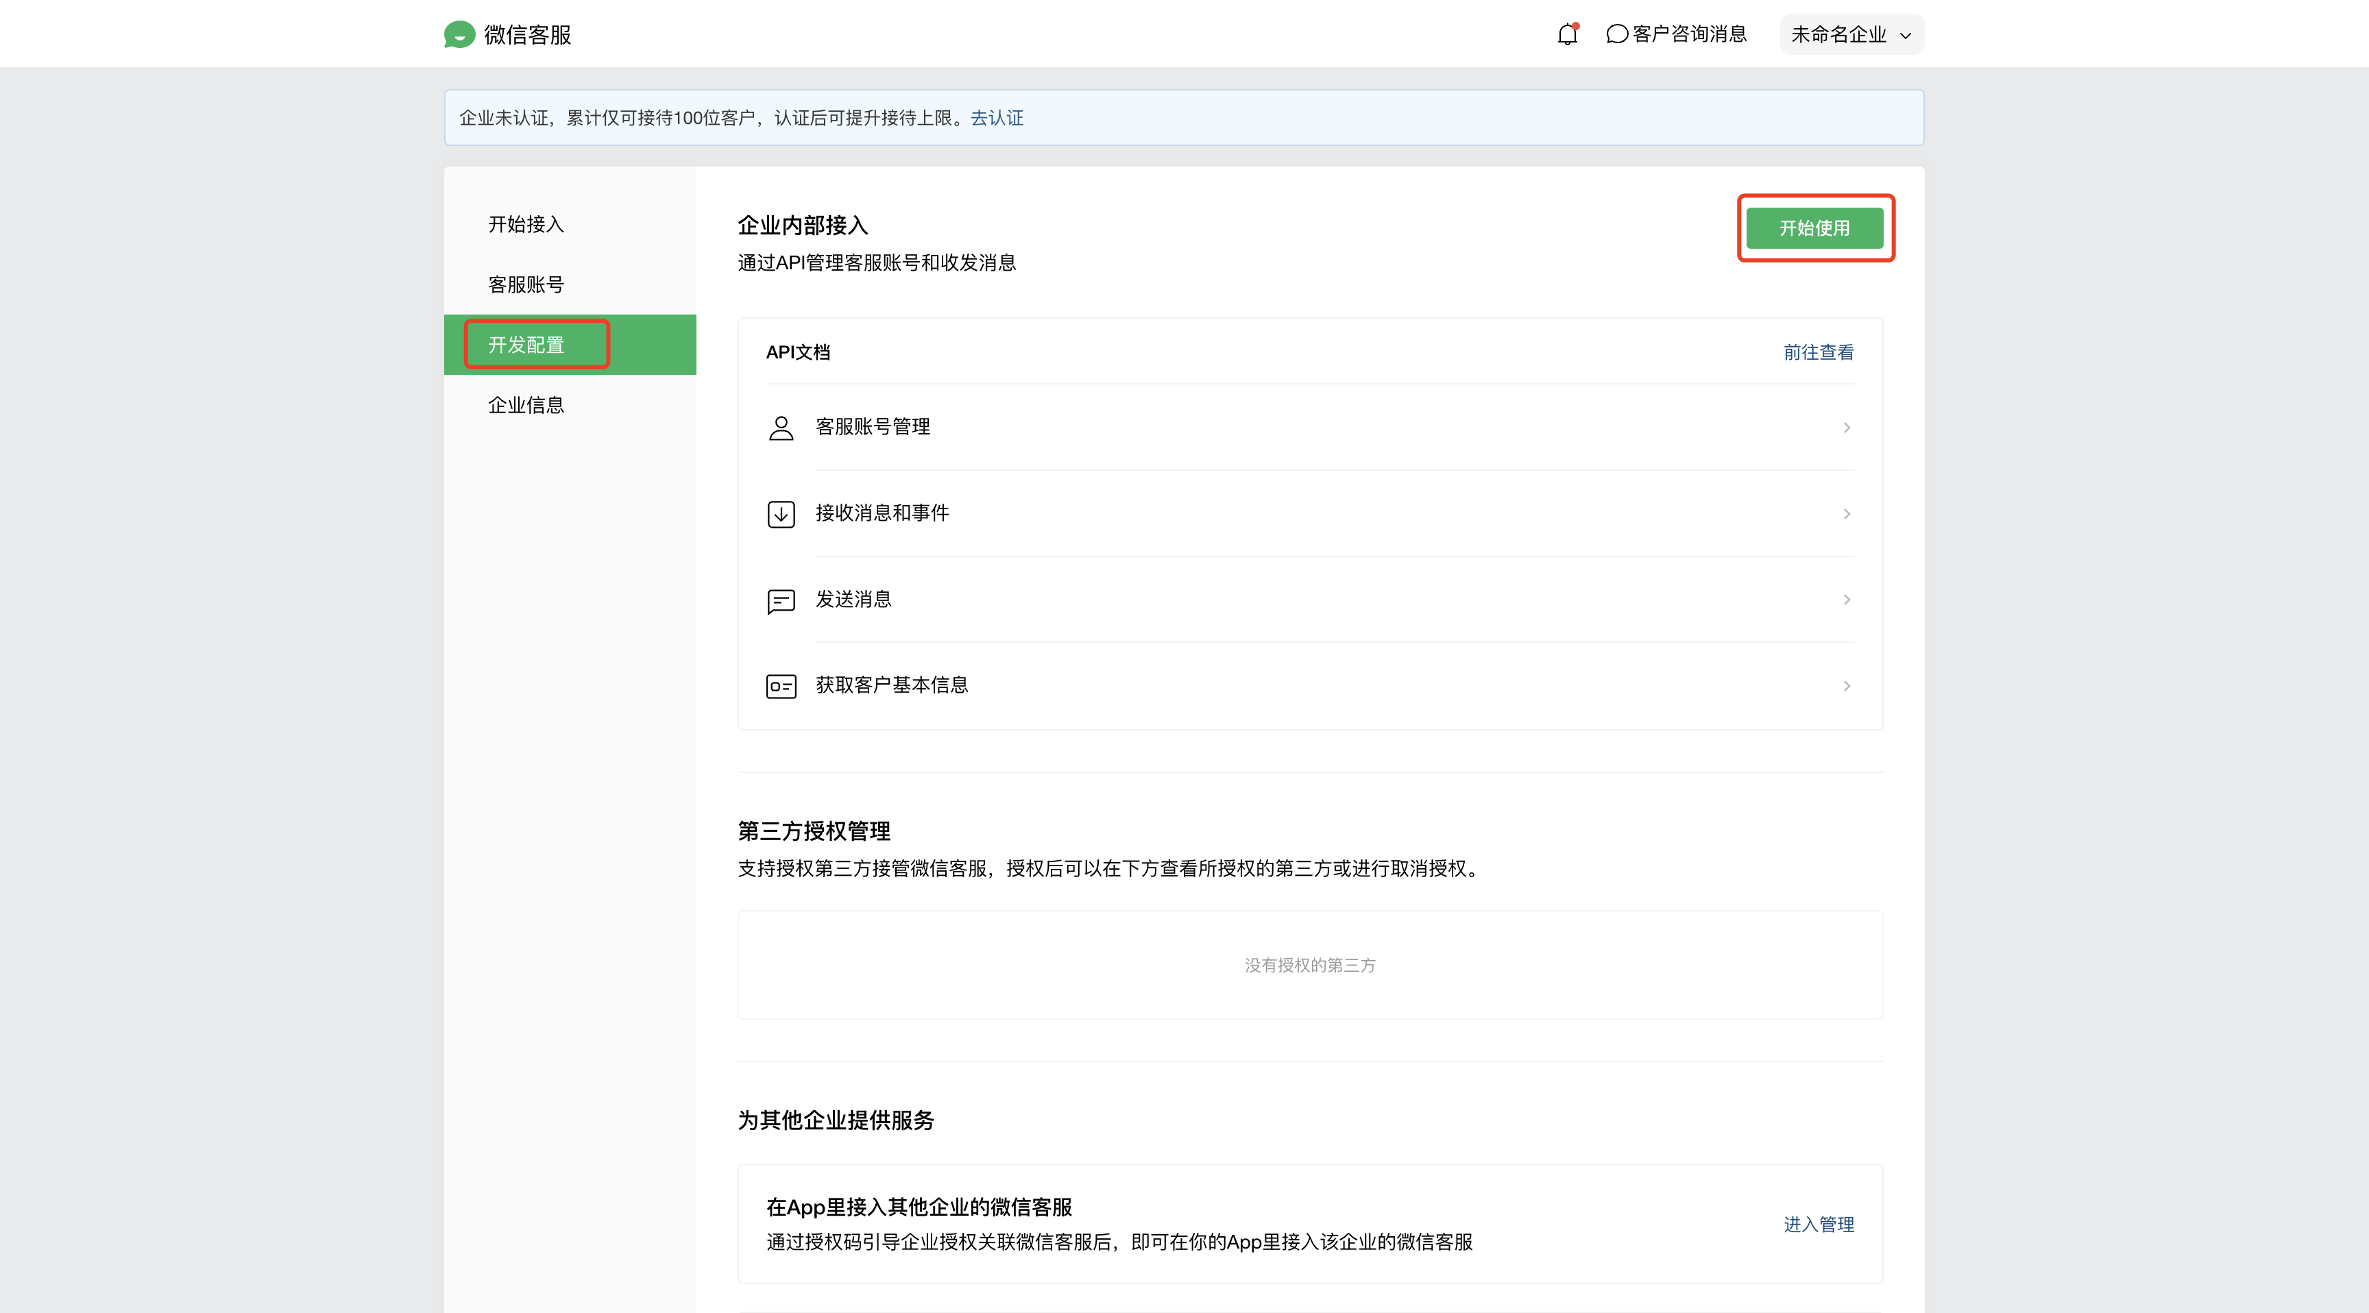Click the green 开始使用 button

1814,228
